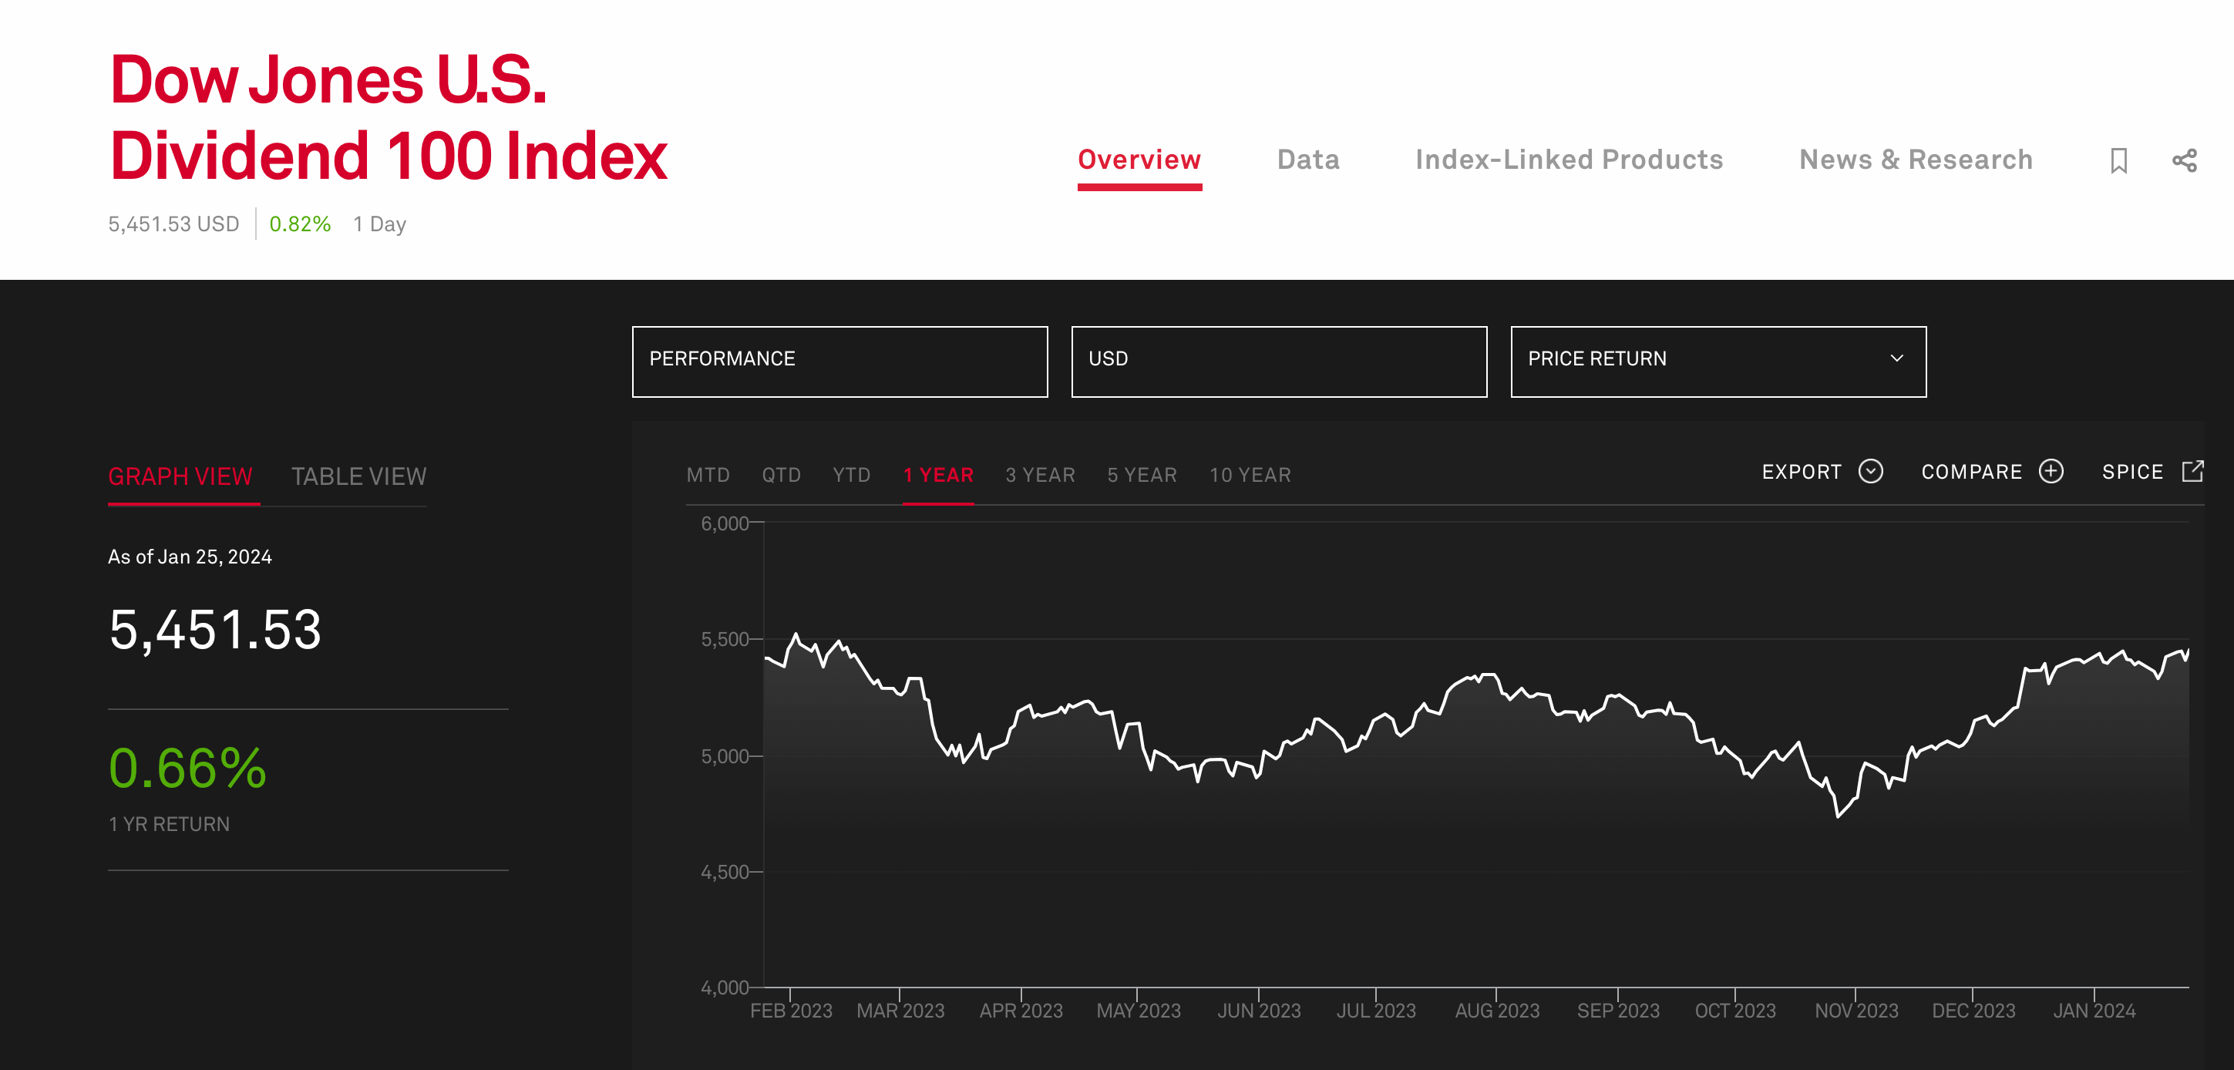This screenshot has height=1070, width=2234.
Task: Click the COMPARE label
Action: [1971, 472]
